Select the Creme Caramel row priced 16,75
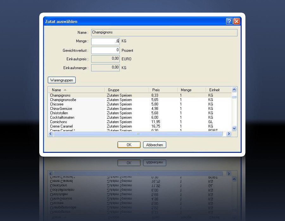The image size is (285, 221). tap(140, 126)
